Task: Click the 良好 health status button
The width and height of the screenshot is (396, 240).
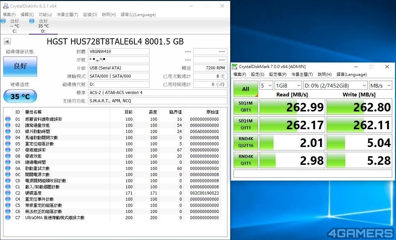Action: pyautogui.click(x=20, y=66)
